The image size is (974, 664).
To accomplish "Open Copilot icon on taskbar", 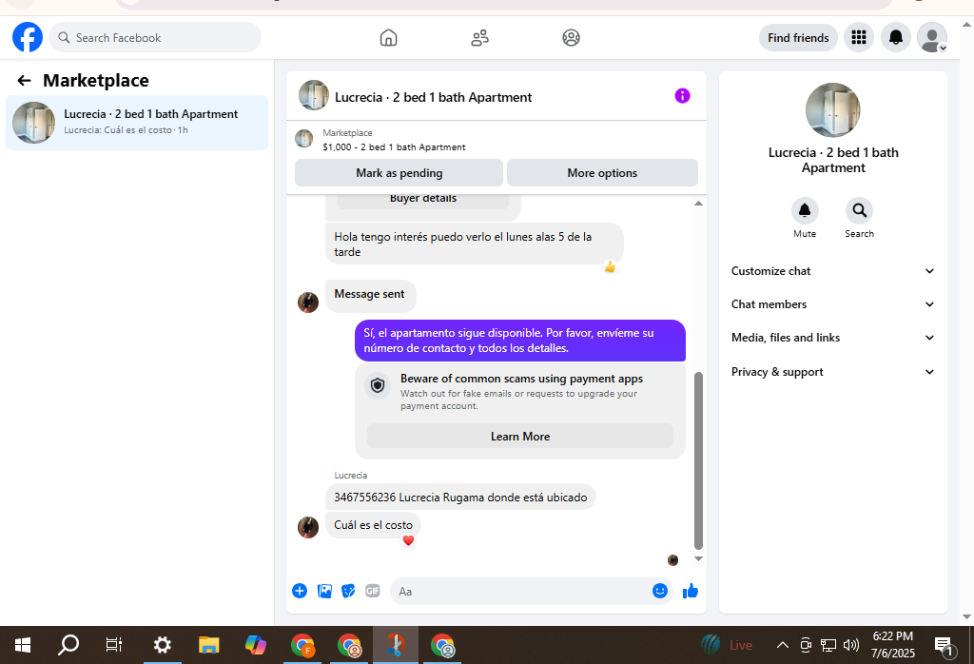I will pyautogui.click(x=255, y=645).
